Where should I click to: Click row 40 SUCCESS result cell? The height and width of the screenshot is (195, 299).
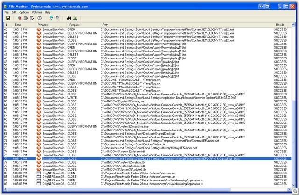[x=280, y=29]
